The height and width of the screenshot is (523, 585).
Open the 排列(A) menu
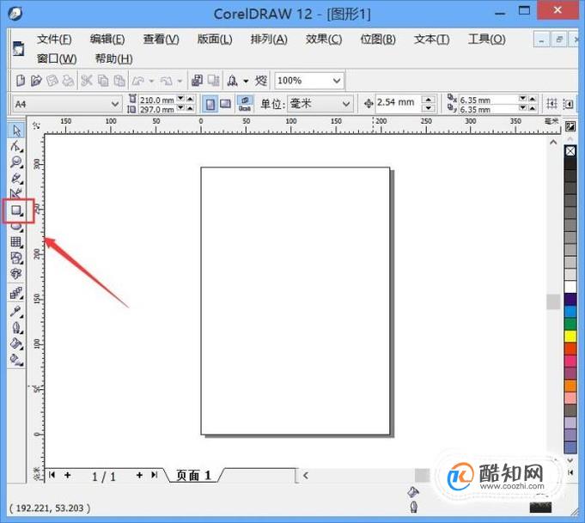269,40
